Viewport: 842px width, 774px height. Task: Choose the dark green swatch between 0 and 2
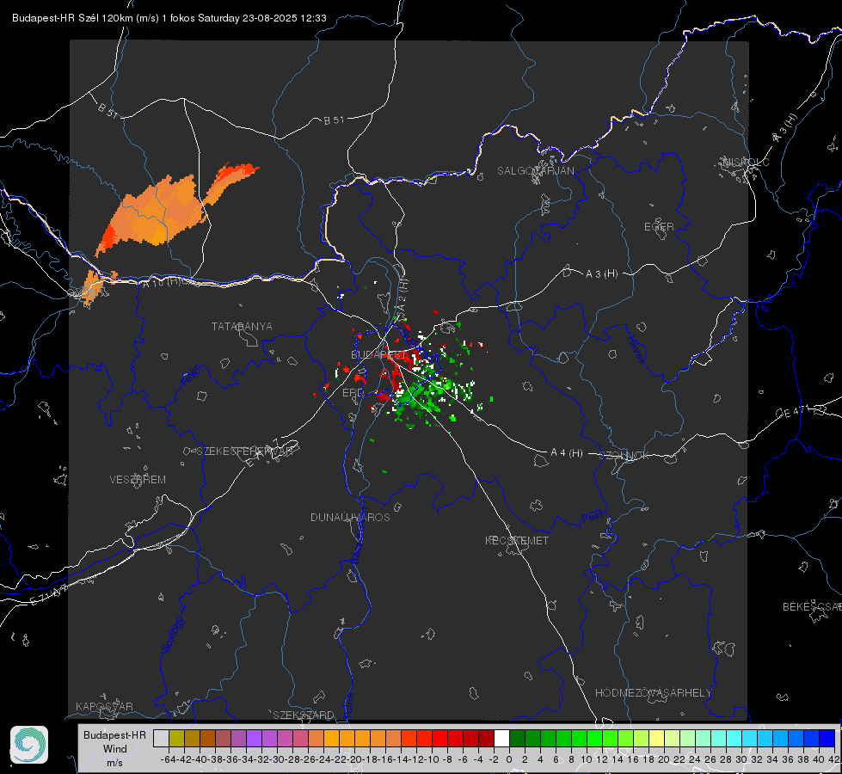pos(517,738)
